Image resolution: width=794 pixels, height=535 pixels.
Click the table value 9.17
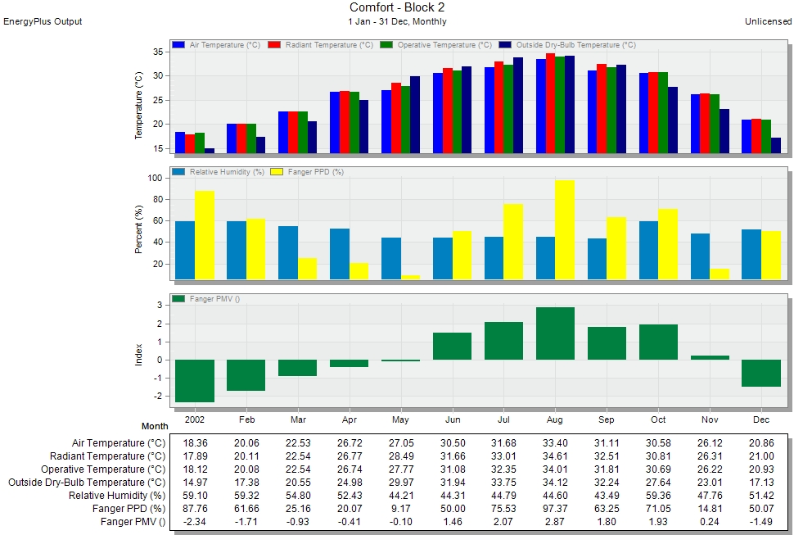401,509
